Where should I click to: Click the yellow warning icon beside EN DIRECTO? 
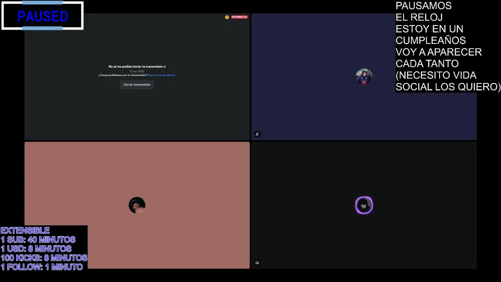pyautogui.click(x=227, y=17)
